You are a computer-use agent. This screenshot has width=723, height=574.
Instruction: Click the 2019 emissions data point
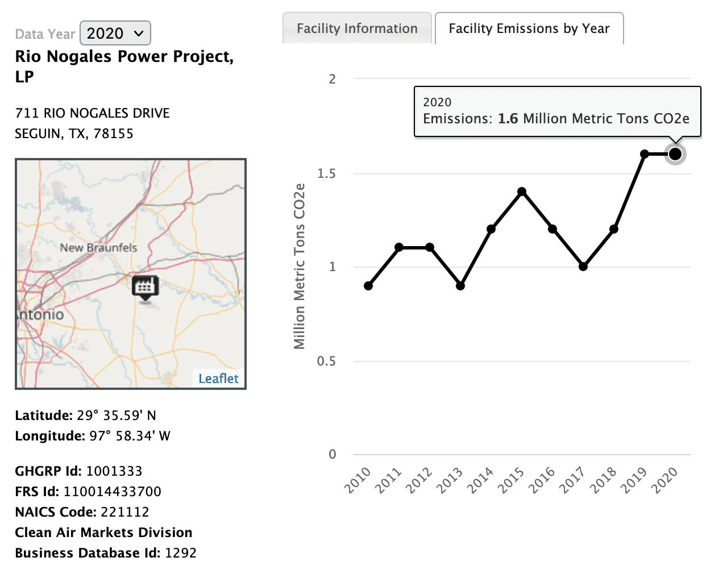645,154
